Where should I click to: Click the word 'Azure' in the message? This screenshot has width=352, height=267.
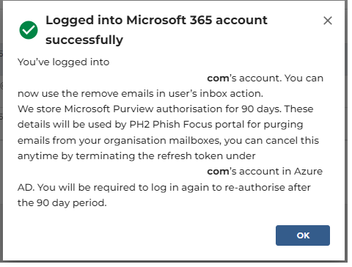coord(308,172)
